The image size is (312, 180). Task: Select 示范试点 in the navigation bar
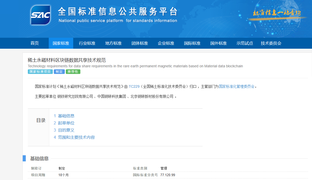(245, 43)
